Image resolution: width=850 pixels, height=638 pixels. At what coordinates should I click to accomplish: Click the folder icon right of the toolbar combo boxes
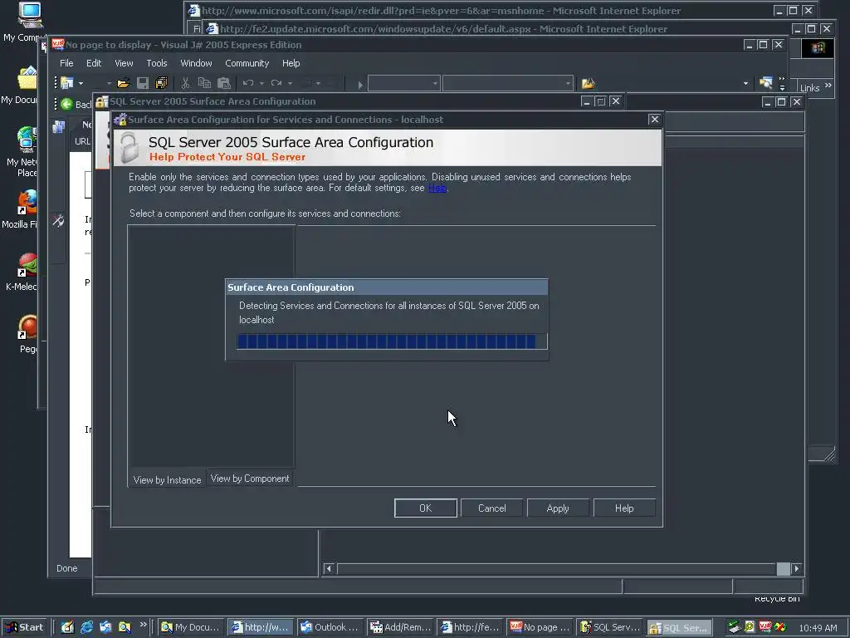(x=589, y=84)
